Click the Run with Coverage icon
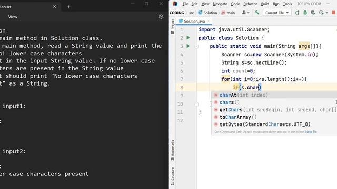The image size is (337, 189). [313, 13]
